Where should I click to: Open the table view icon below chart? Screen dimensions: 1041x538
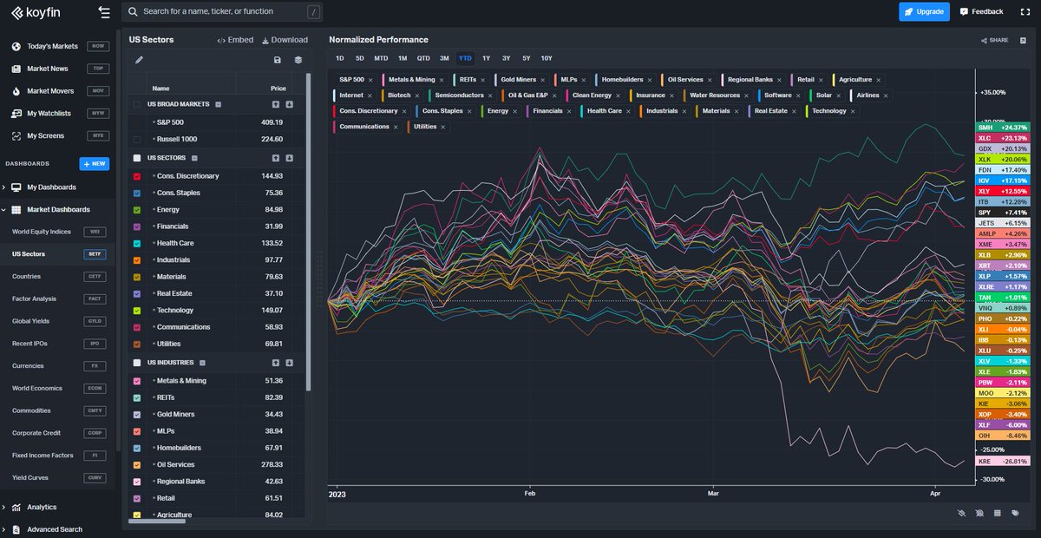tap(998, 513)
